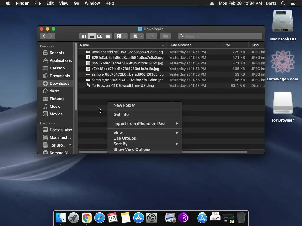
Task: Switch Finder to icon view
Action: (x=83, y=36)
